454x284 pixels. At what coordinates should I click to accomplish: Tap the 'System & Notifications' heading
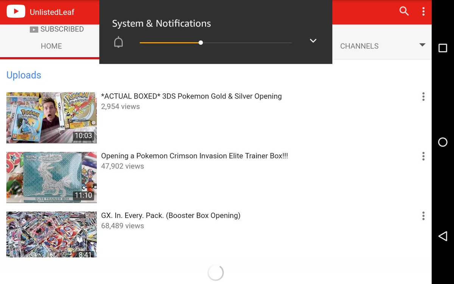(162, 23)
